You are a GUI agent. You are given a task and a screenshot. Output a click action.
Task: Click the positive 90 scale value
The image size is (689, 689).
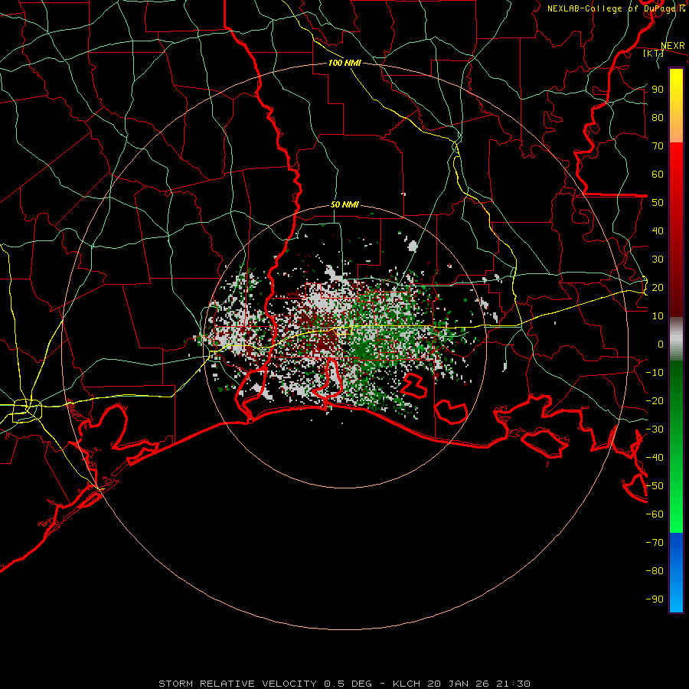click(x=658, y=89)
